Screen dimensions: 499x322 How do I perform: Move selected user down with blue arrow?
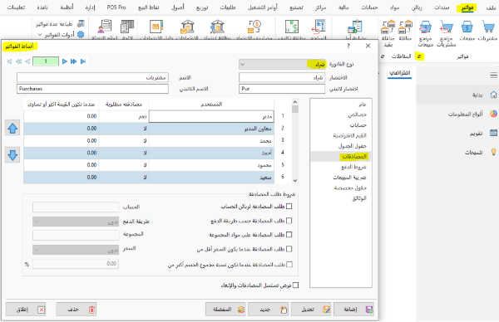pyautogui.click(x=12, y=155)
